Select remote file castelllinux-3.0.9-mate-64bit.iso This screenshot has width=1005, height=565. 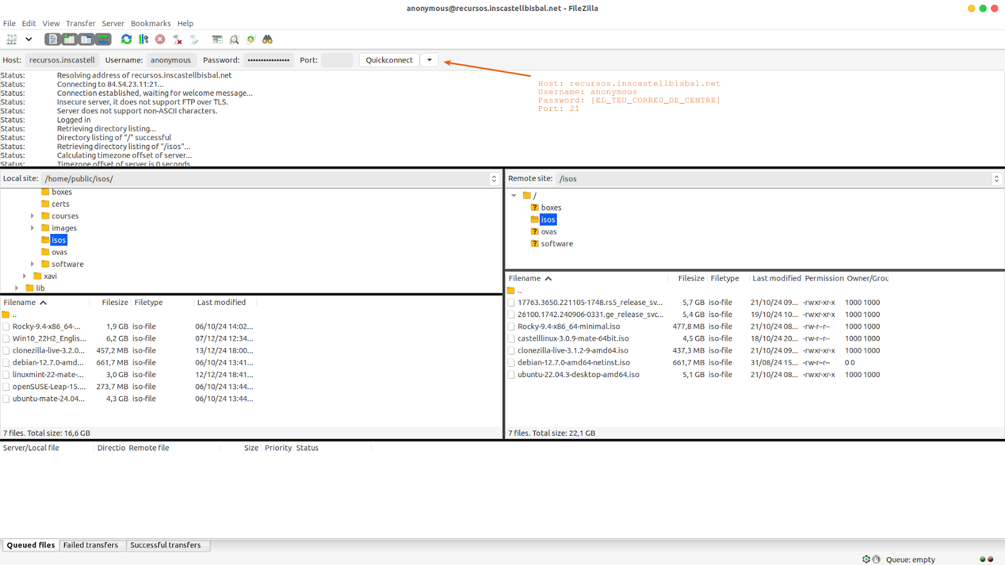click(573, 338)
